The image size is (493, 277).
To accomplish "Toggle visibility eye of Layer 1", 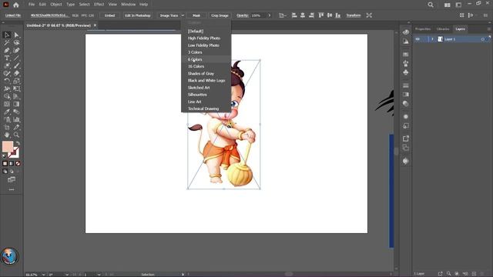I will point(418,39).
